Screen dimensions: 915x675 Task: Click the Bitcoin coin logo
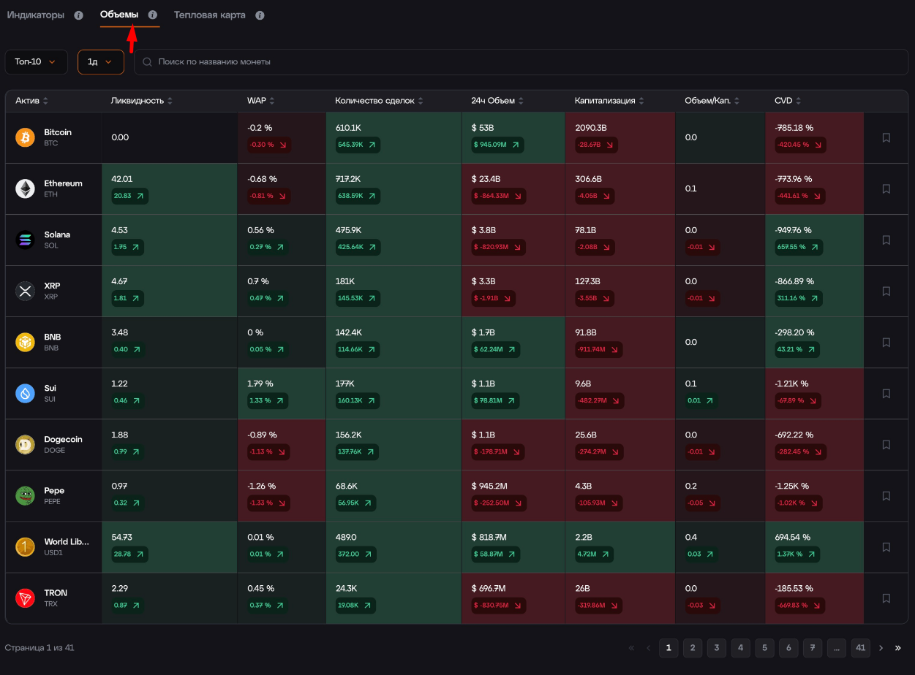point(25,137)
